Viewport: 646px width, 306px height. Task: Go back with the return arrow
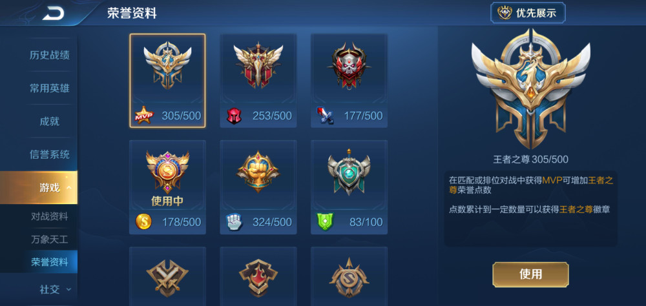(x=53, y=14)
